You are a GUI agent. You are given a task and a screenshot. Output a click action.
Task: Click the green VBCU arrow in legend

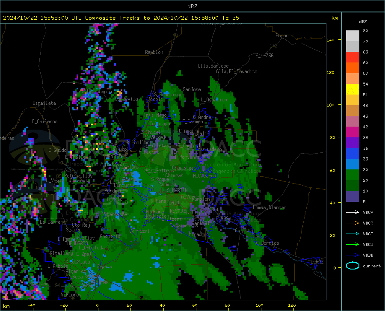(x=352, y=245)
